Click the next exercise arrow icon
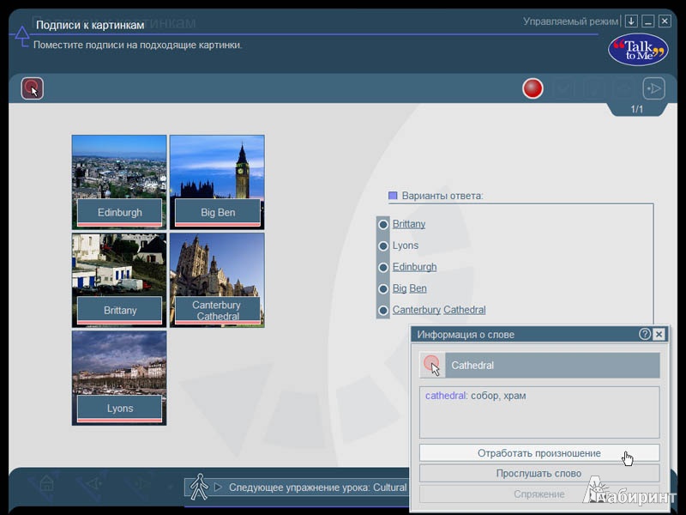 point(653,88)
